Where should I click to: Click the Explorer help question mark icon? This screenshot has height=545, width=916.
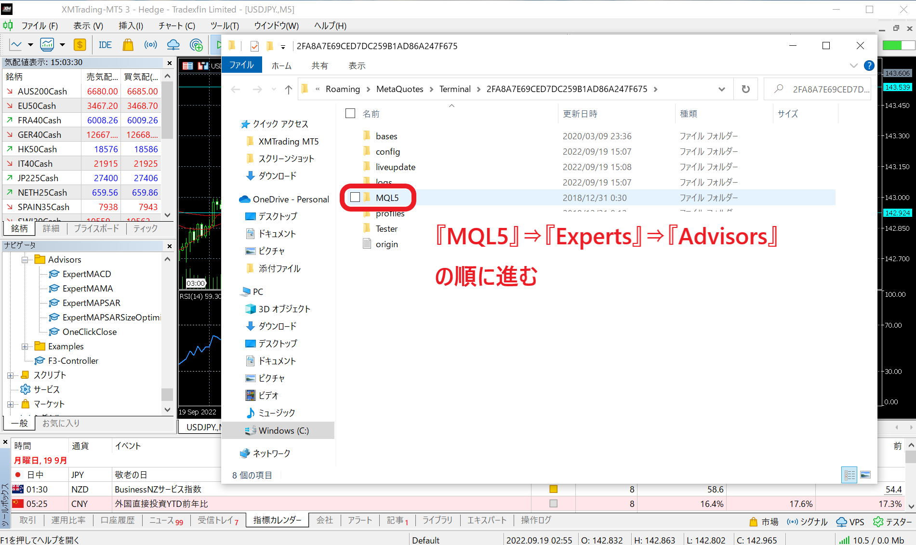pos(869,66)
